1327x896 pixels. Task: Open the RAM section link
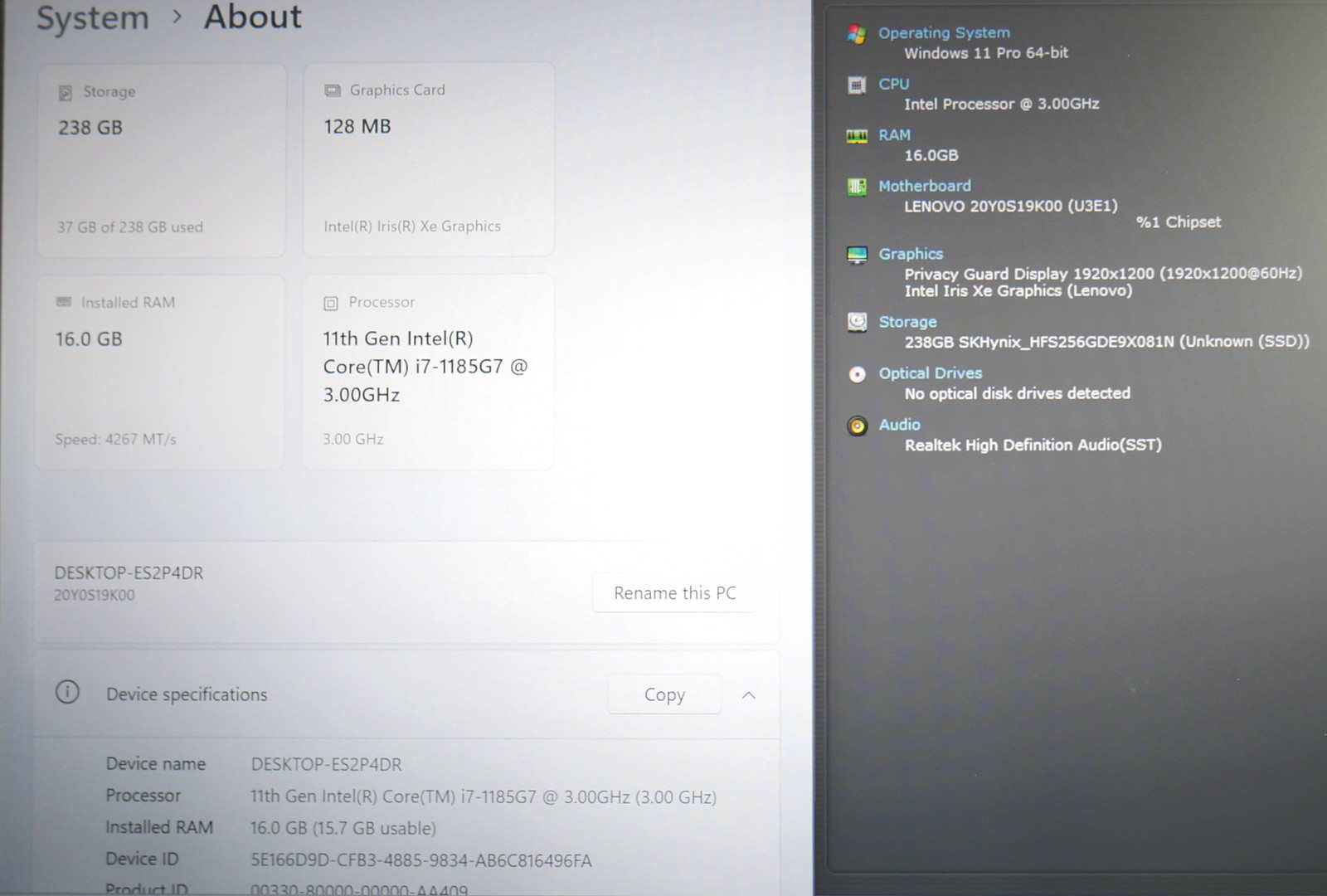click(894, 134)
